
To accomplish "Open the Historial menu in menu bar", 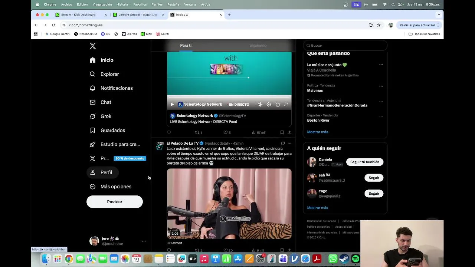I will pyautogui.click(x=122, y=4).
